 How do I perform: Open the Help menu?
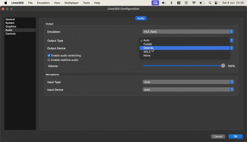pos(97,3)
